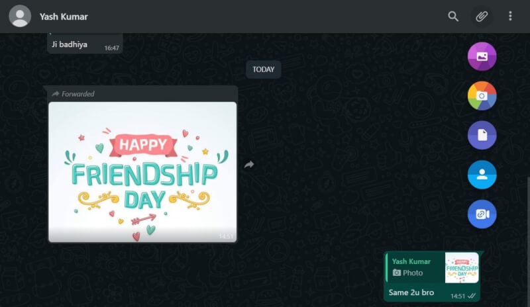Choose Photos & Videos attachment option

482,56
